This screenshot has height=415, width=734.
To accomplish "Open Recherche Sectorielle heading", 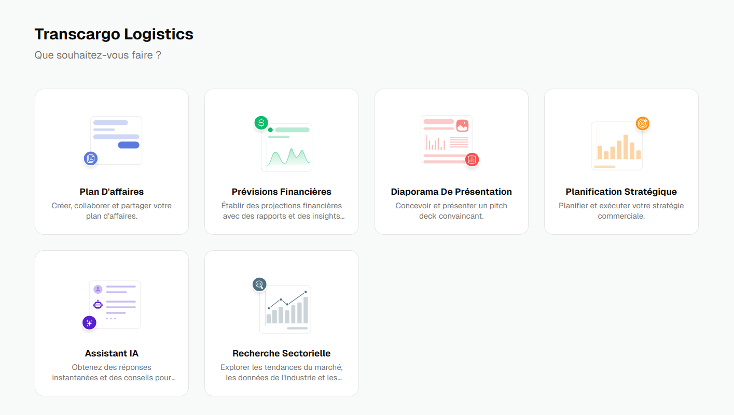I will [282, 353].
